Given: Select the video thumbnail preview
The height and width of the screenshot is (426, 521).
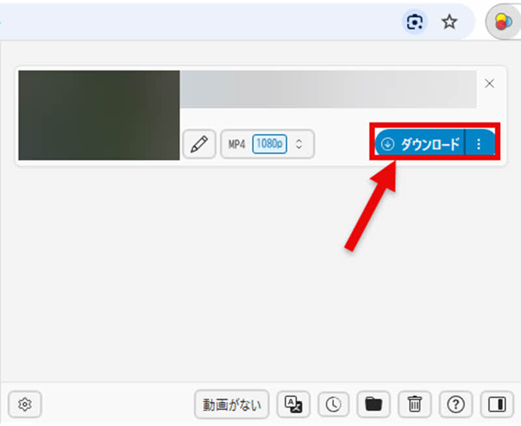Looking at the screenshot, I should [x=98, y=115].
